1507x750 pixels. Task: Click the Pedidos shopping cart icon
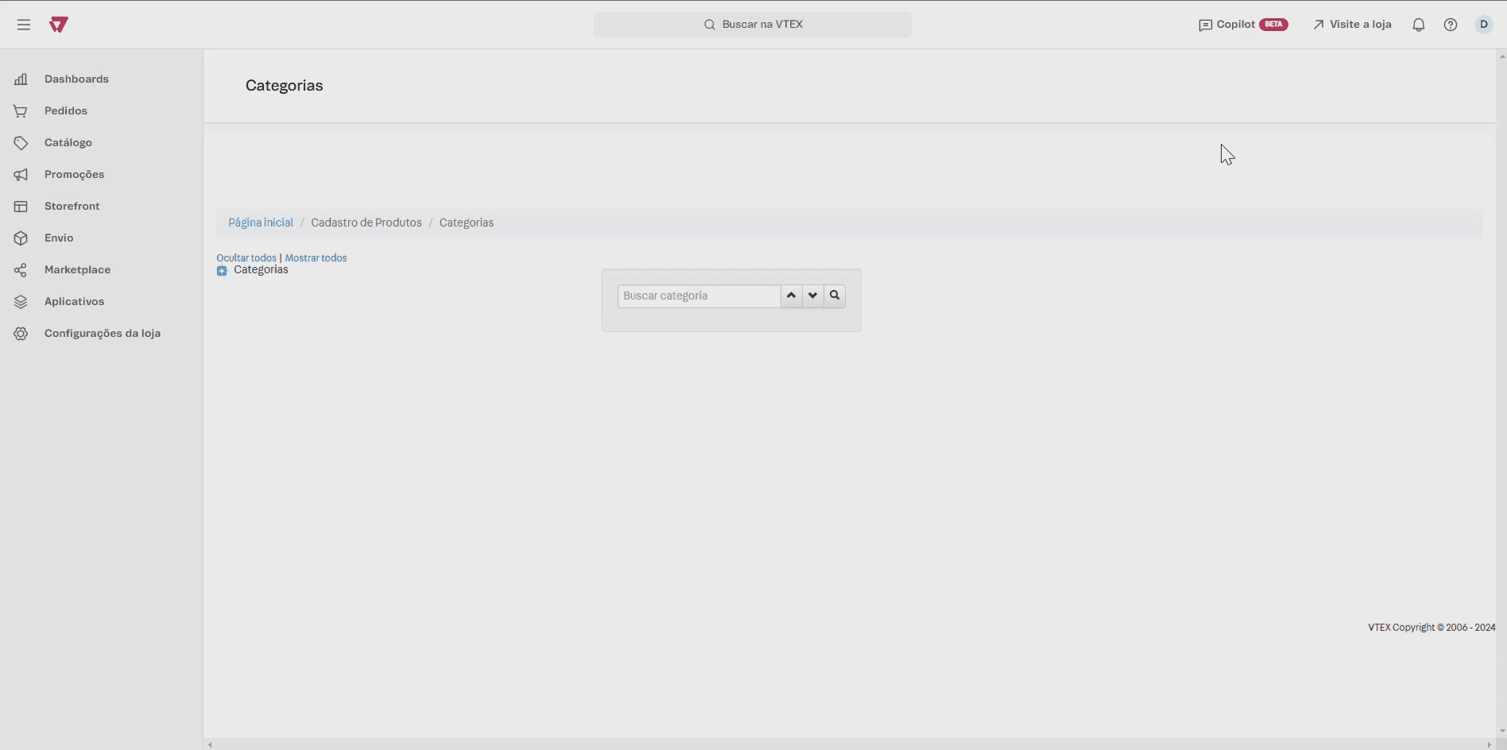tap(21, 111)
